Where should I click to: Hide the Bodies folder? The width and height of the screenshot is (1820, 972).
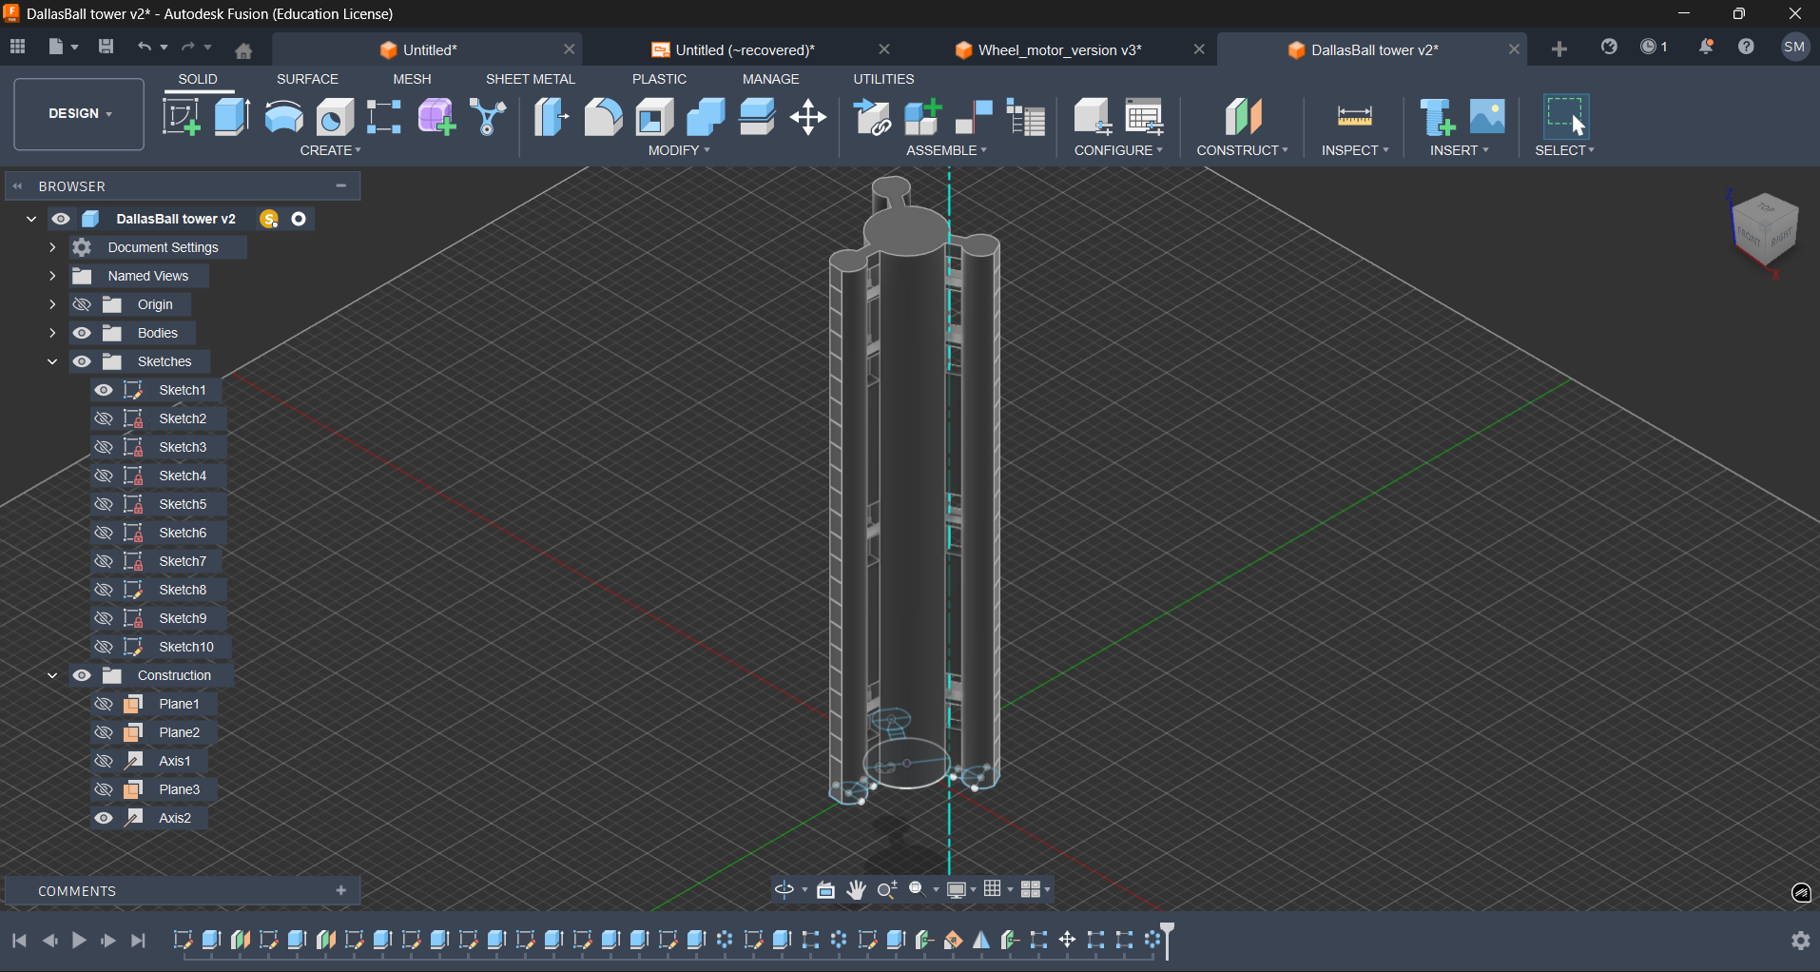point(82,333)
